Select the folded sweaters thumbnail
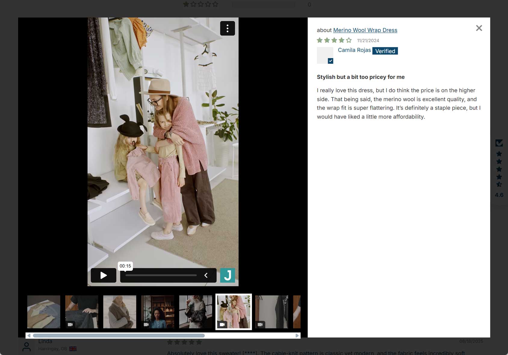Viewport: 508px width, 355px height. (x=44, y=312)
